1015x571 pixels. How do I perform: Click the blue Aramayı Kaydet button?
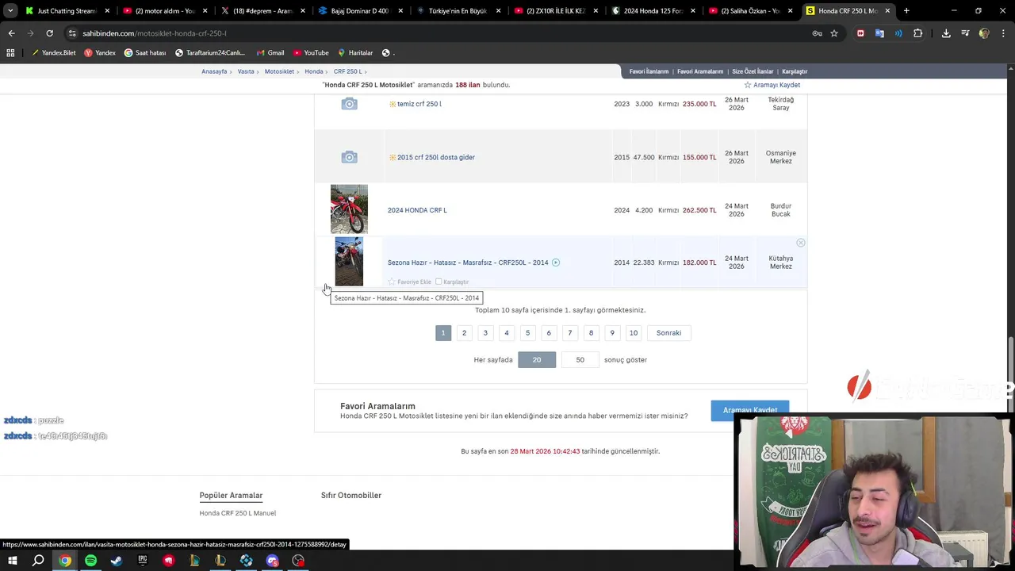[750, 410]
